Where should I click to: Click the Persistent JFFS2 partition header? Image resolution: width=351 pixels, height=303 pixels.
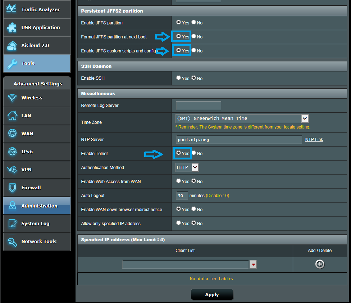pyautogui.click(x=212, y=11)
